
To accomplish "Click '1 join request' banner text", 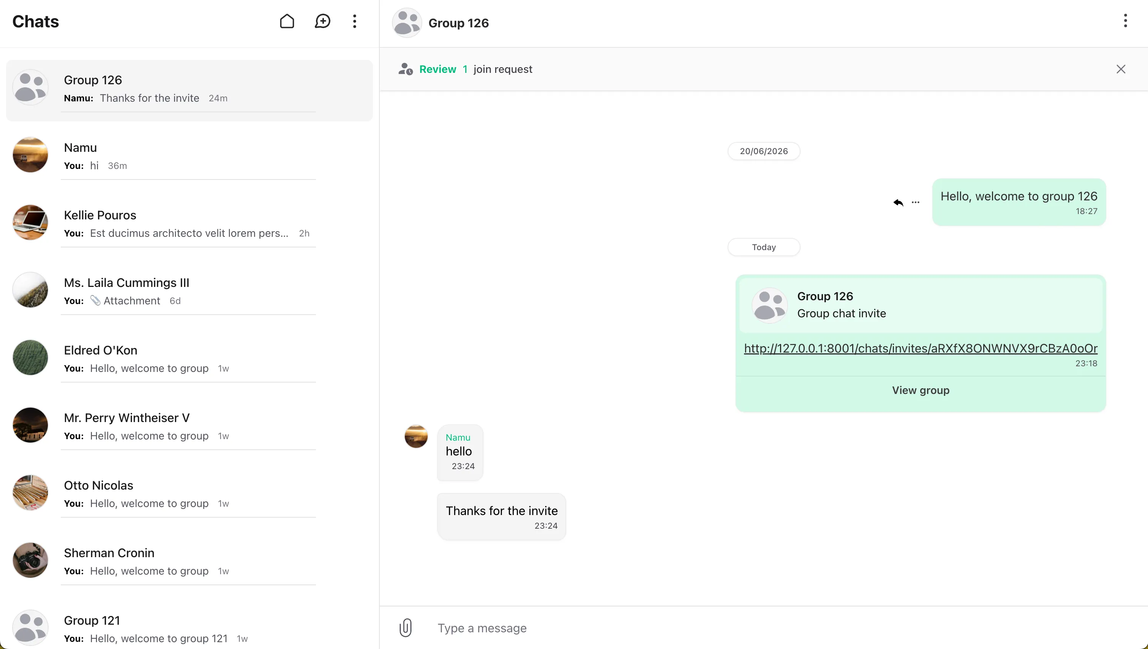I will click(497, 69).
